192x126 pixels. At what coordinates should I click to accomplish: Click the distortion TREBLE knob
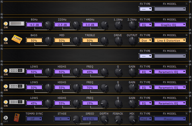104,40
